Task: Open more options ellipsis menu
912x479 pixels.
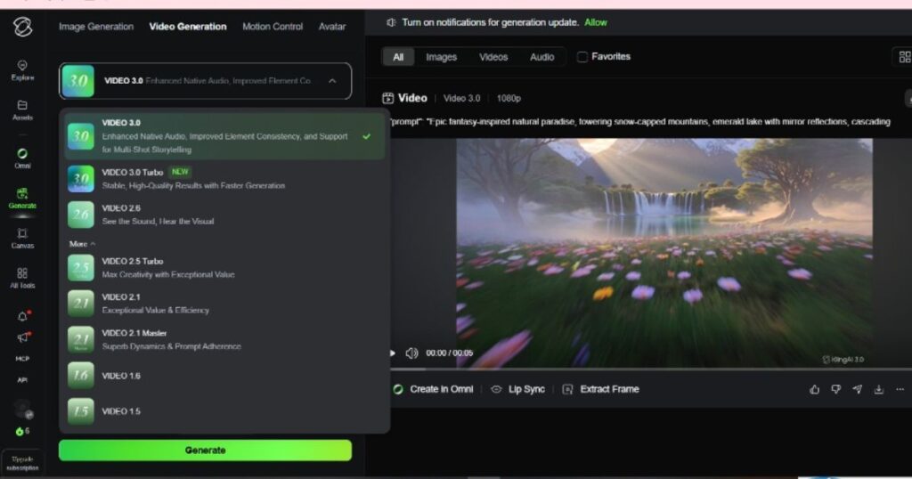Action: (x=900, y=389)
